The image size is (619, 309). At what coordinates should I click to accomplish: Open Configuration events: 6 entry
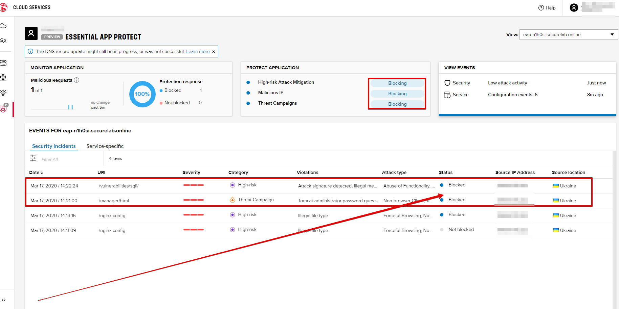(512, 95)
